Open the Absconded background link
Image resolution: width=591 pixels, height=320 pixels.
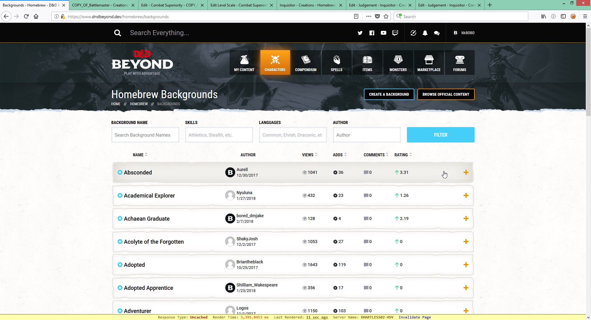coord(138,173)
